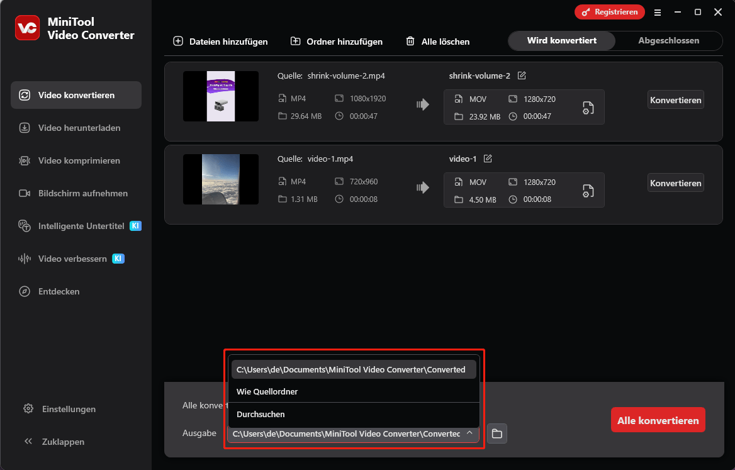Click the Ausgabe label
The height and width of the screenshot is (470, 735).
point(199,433)
